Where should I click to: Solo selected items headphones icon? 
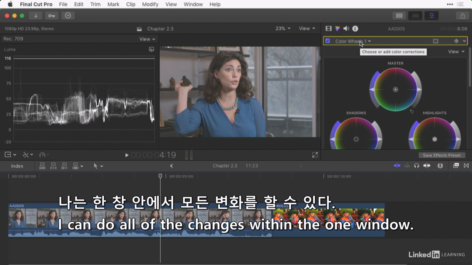click(417, 166)
